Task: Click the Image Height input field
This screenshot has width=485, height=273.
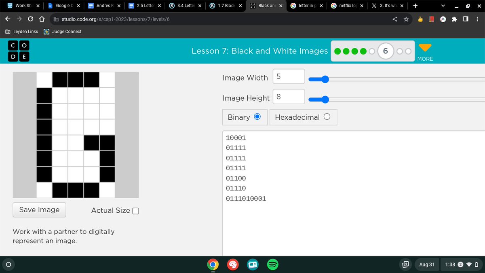Action: [288, 97]
